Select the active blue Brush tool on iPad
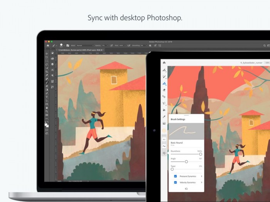 [x=164, y=83]
